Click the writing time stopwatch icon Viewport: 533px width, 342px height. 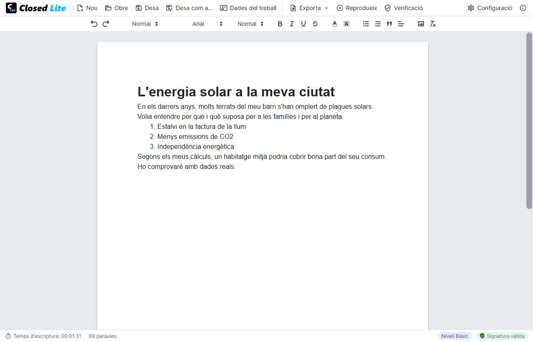[8, 336]
